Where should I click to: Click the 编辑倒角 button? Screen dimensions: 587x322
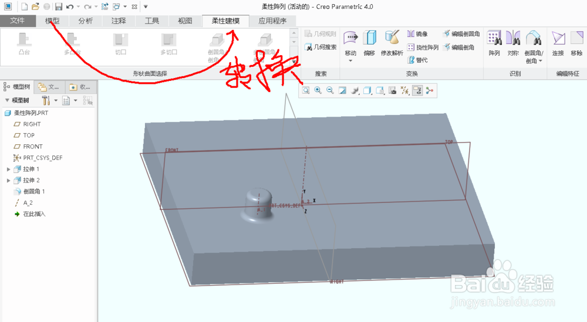(x=458, y=47)
